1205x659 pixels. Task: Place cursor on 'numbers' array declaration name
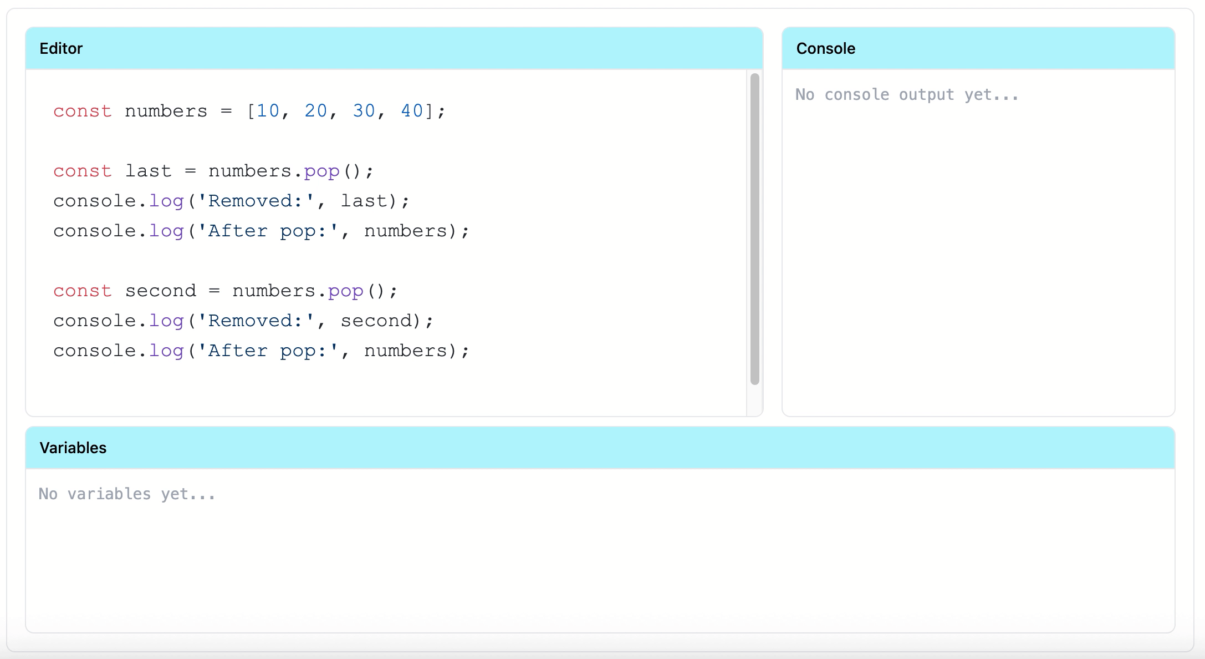point(166,111)
